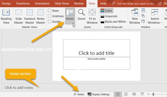Open Show group dialog launcher
167x97 pixels.
point(74,27)
